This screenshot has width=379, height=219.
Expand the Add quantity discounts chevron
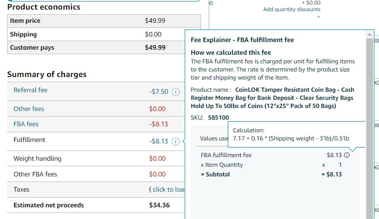click(x=319, y=17)
